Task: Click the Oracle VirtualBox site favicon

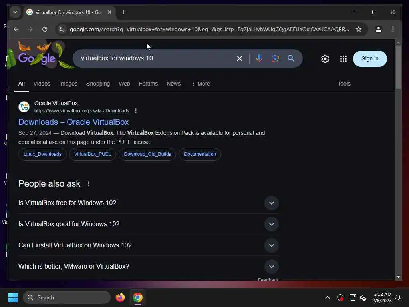Action: point(24,107)
